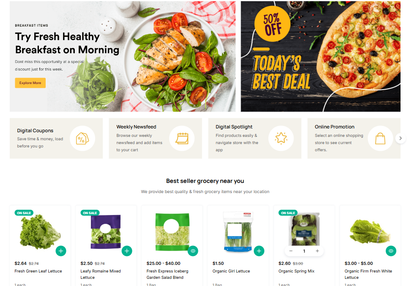
Task: Click the Weekly Newsfeed calendar icon
Action: pyautogui.click(x=182, y=138)
